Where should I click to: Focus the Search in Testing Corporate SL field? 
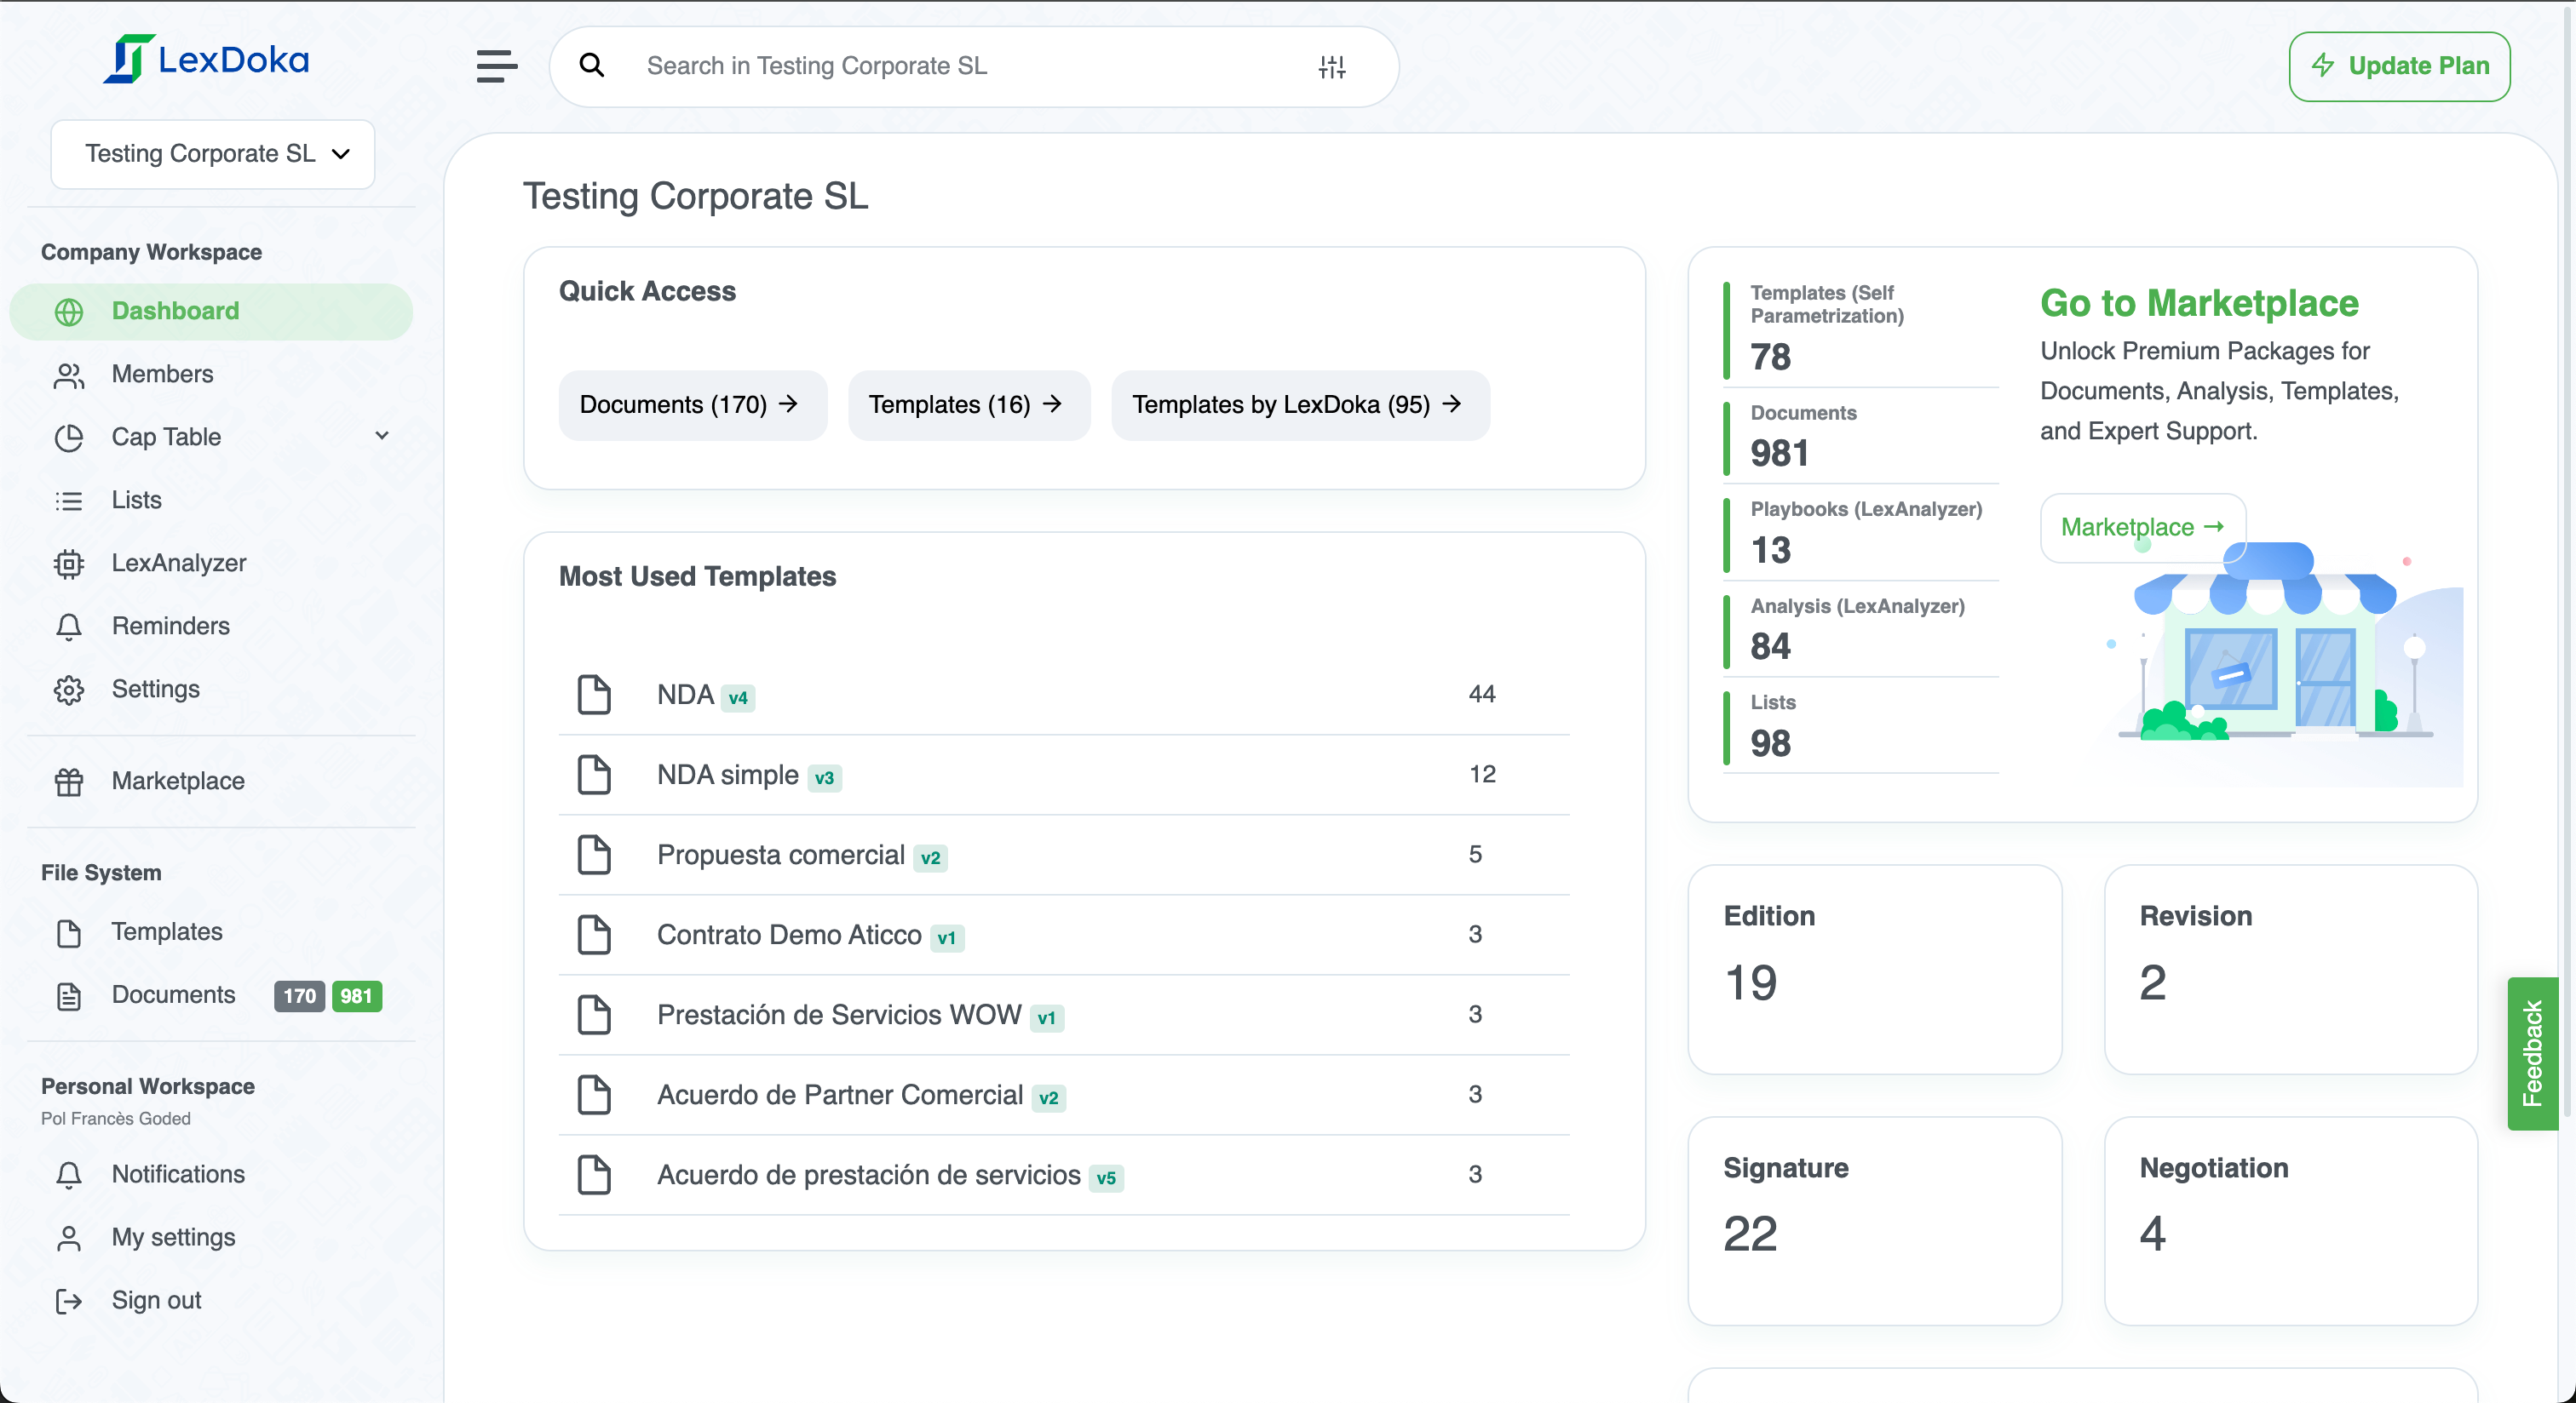point(960,66)
